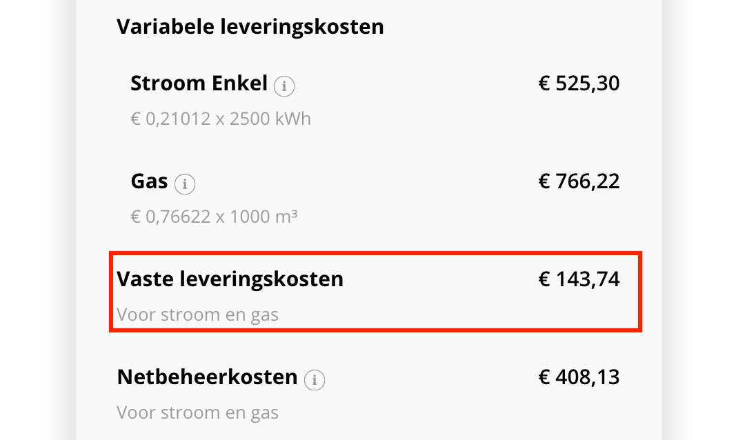The height and width of the screenshot is (440, 756).
Task: Select the € 766,22 gas amount
Action: pyautogui.click(x=578, y=182)
